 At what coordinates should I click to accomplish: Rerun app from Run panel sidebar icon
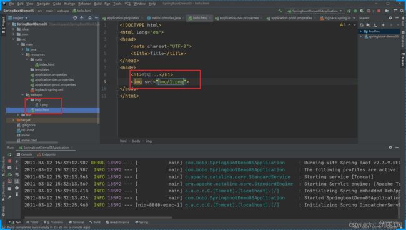pos(9,154)
